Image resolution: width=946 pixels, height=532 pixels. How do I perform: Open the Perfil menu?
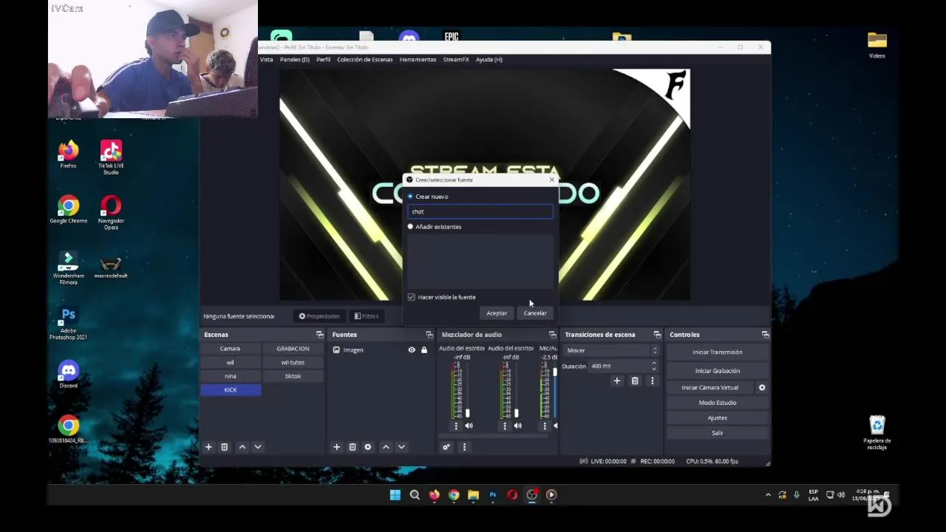[323, 59]
